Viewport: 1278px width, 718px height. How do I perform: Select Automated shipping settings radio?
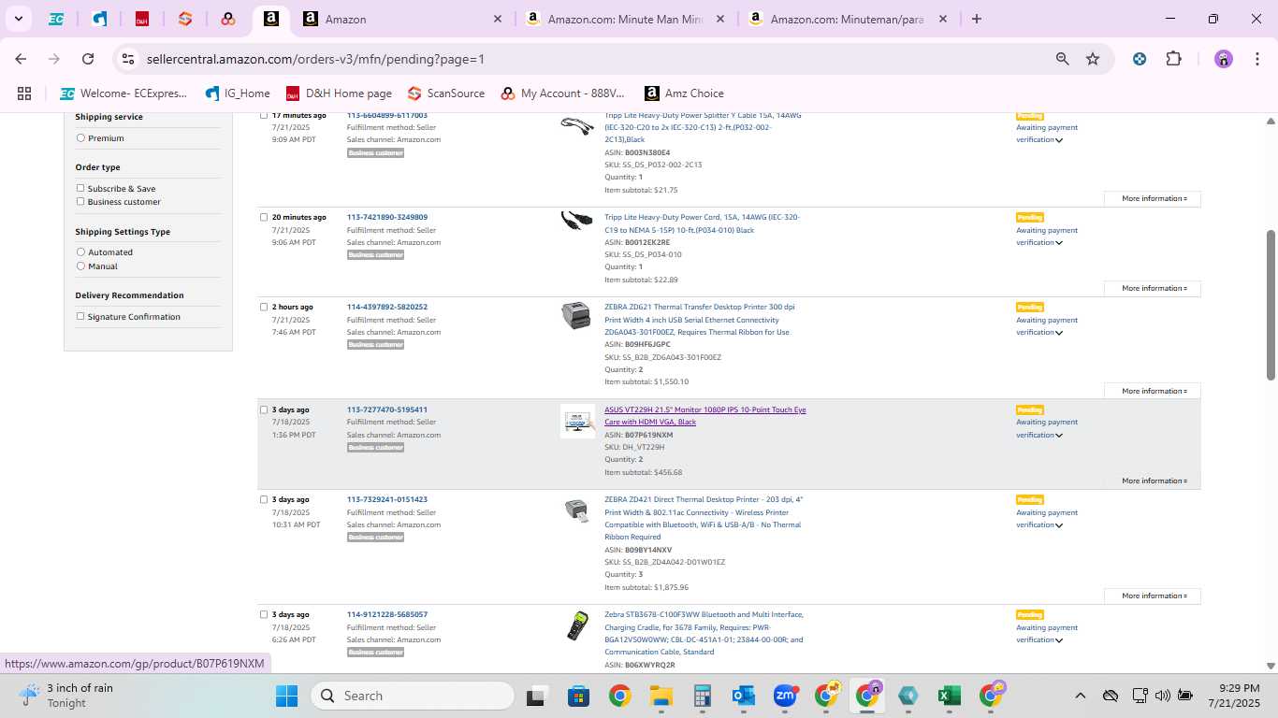pos(80,252)
